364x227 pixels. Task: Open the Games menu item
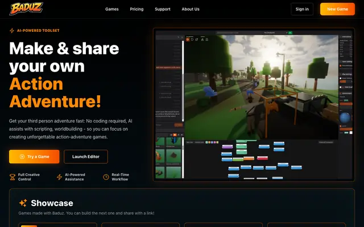(x=112, y=9)
